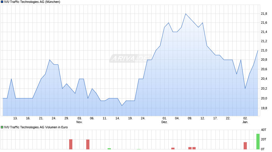Click the 21,8 price axis label
272x152 pixels.
coord(264,14)
